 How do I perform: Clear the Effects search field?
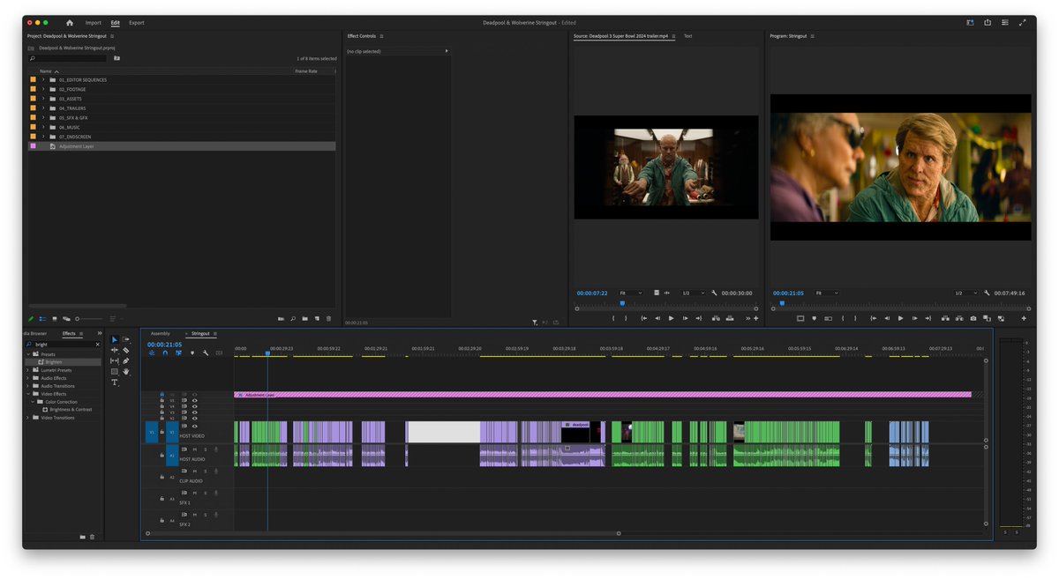pyautogui.click(x=97, y=344)
